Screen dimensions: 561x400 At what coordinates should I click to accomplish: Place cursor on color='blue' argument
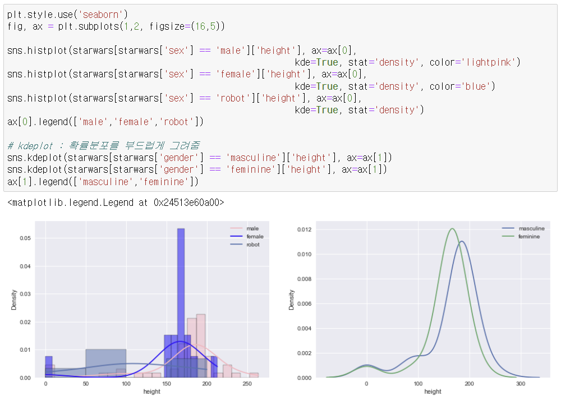pyautogui.click(x=459, y=86)
